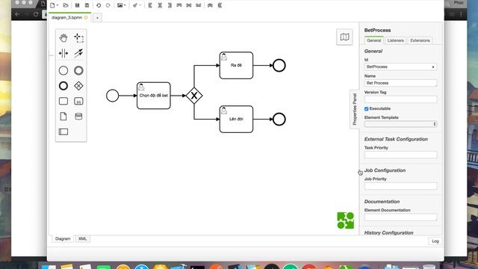Viewport: 478px width, 269px height.
Task: Select end event after 'Ra đề'
Action: point(279,65)
